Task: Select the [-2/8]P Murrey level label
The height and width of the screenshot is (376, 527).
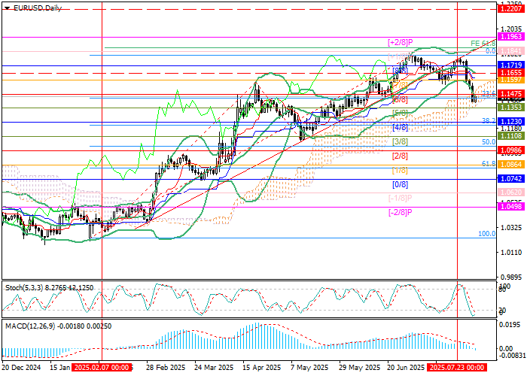Action: 401,213
